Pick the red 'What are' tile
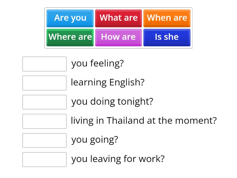The height and width of the screenshot is (178, 237). (118, 18)
